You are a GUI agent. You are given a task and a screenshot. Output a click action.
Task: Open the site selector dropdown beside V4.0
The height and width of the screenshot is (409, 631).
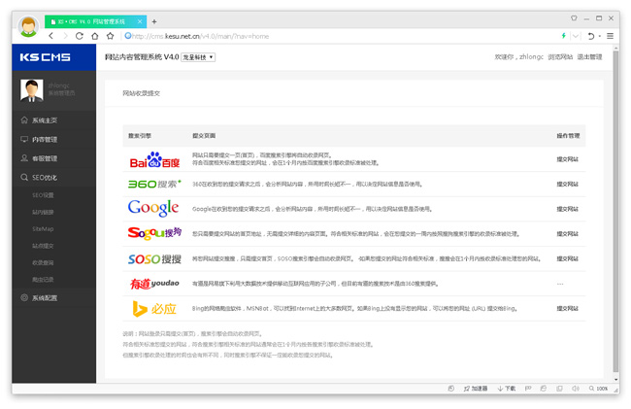tap(198, 57)
